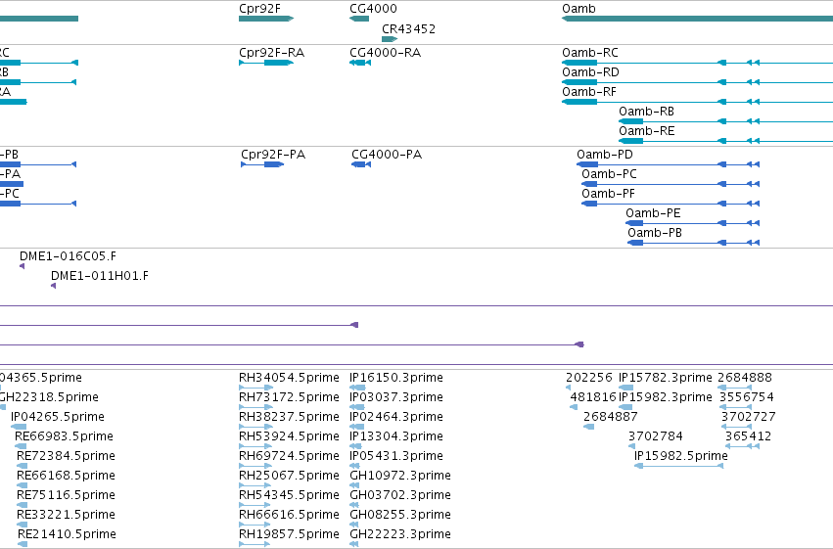
Task: Click the RH73172.5prime EST label
Action: (x=289, y=397)
